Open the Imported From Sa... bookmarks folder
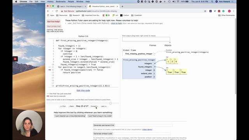 click(x=91, y=16)
